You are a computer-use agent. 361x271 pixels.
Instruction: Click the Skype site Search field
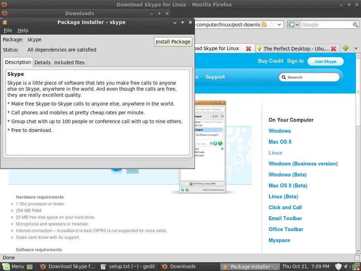309,77
